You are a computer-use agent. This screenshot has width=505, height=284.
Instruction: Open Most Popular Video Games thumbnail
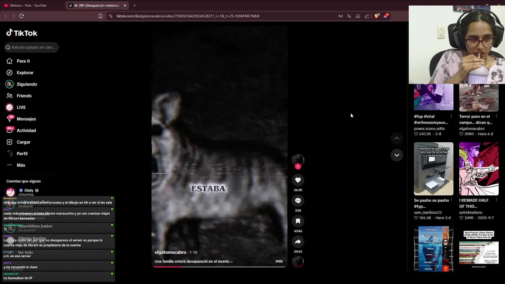tap(479, 249)
